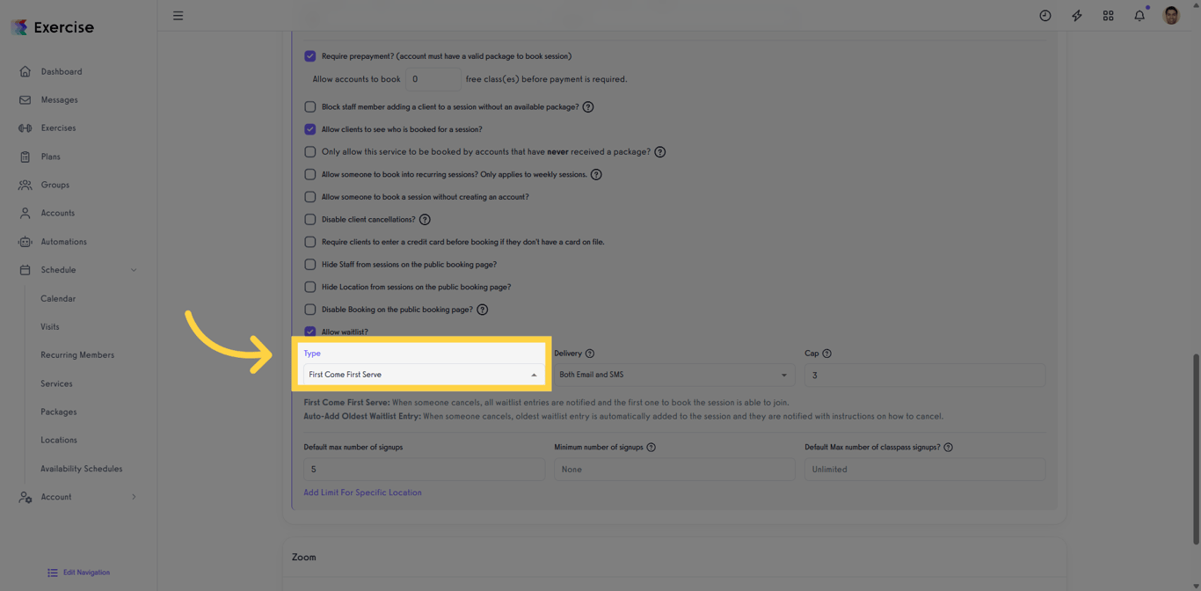1201x591 pixels.
Task: Open the waitlist Type dropdown
Action: [x=423, y=374]
